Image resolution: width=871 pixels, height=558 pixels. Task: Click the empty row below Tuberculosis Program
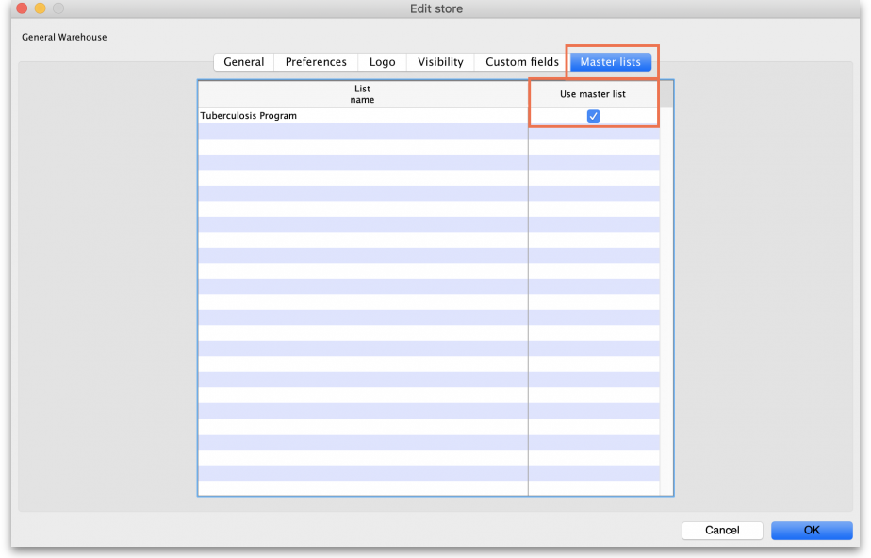point(362,131)
